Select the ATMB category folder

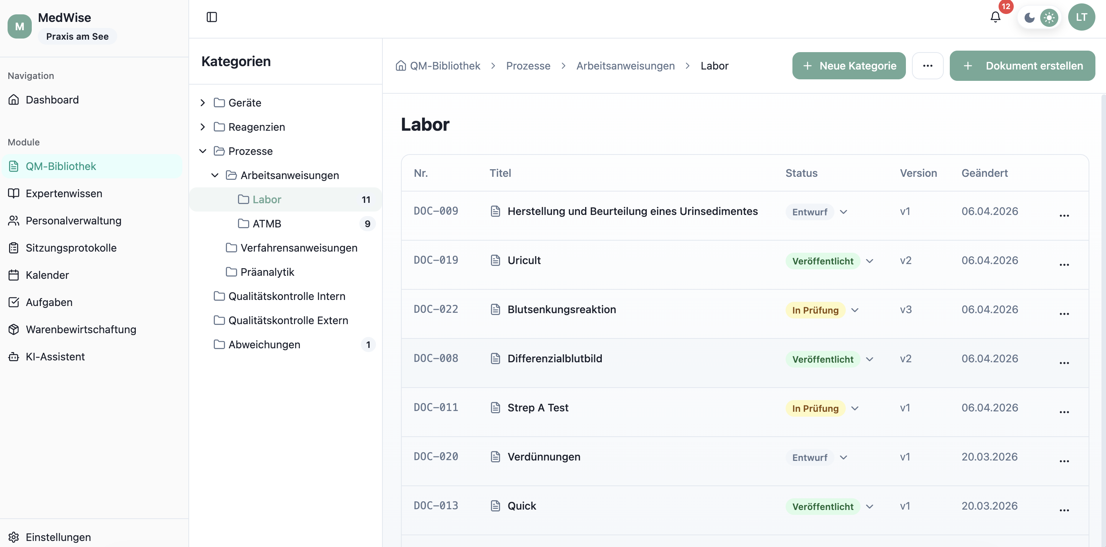pos(267,223)
